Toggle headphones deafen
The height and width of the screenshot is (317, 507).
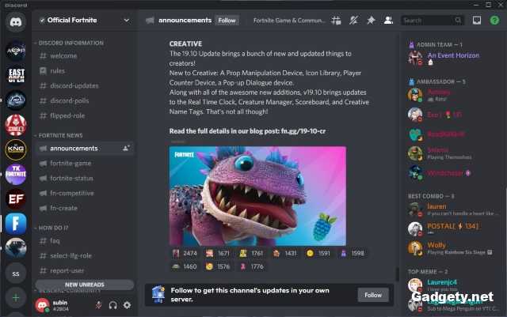[x=113, y=305]
